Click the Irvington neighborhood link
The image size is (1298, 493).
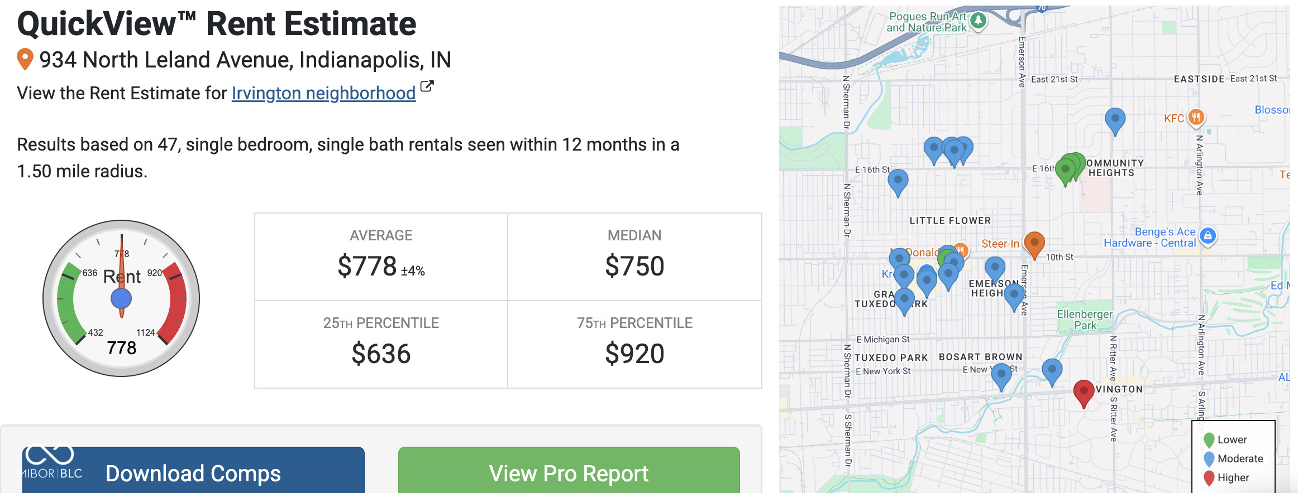click(323, 93)
